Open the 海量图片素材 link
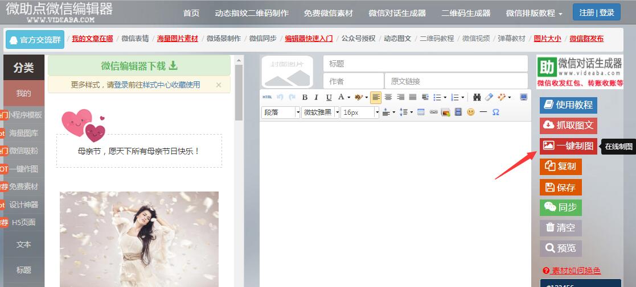Image resolution: width=636 pixels, height=287 pixels. pos(178,39)
